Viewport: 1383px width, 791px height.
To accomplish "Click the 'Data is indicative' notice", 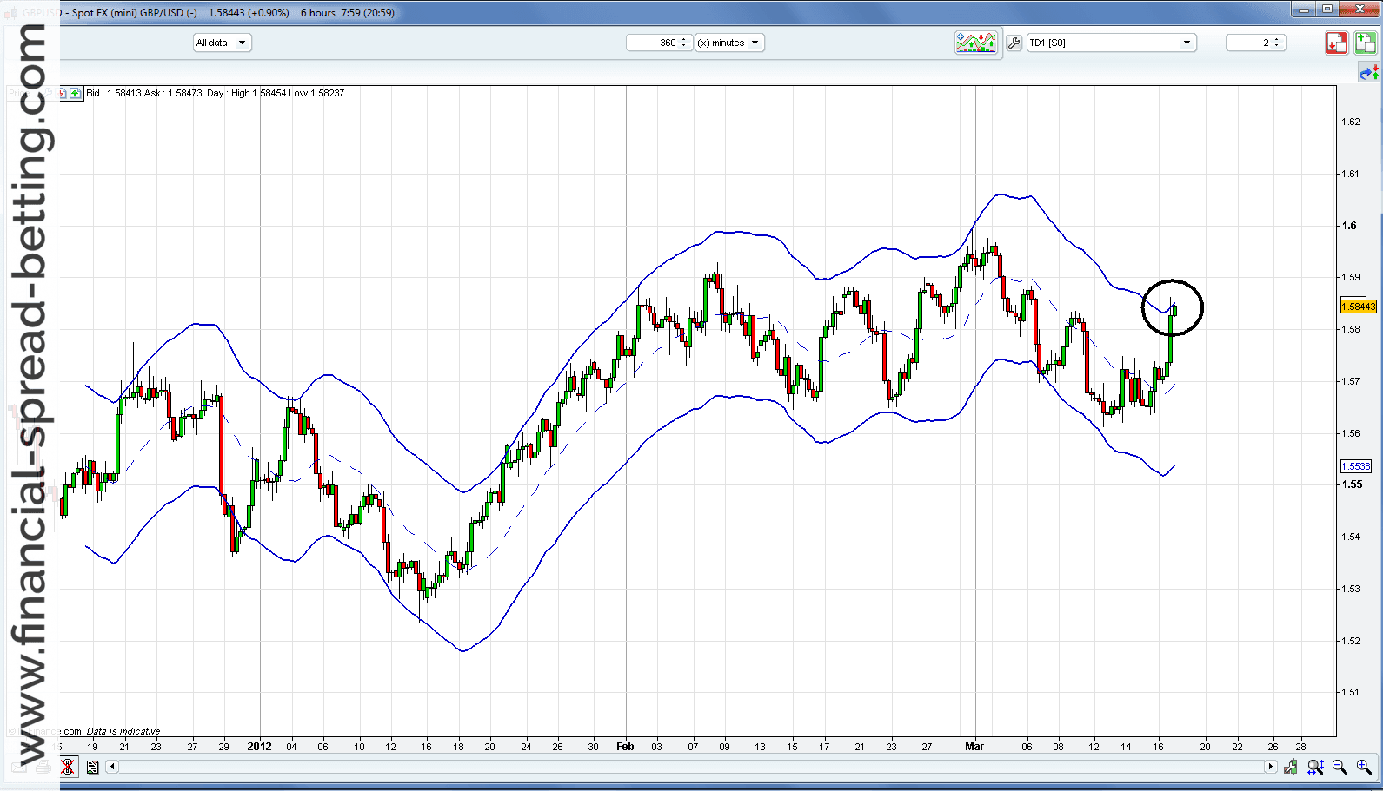I will (123, 731).
